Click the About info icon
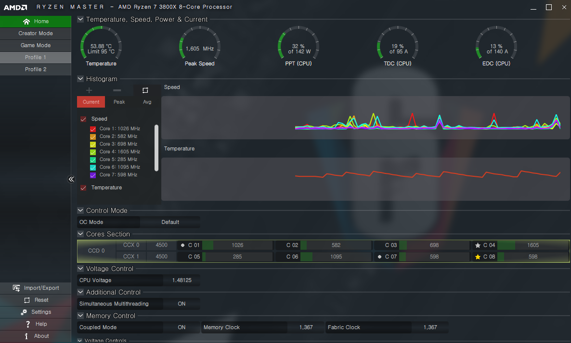 tap(26, 336)
